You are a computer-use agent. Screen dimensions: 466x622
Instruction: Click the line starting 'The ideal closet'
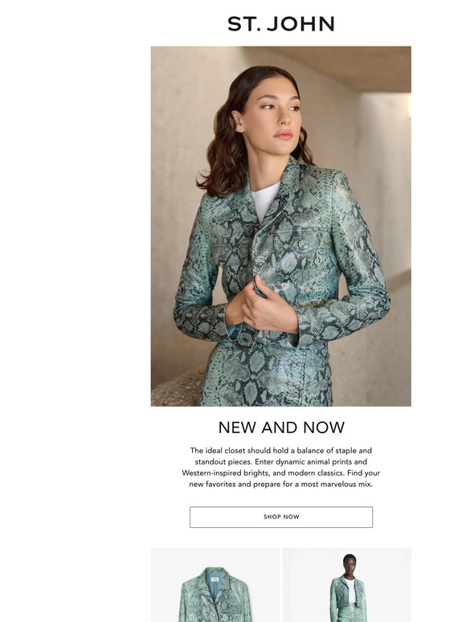pyautogui.click(x=280, y=451)
